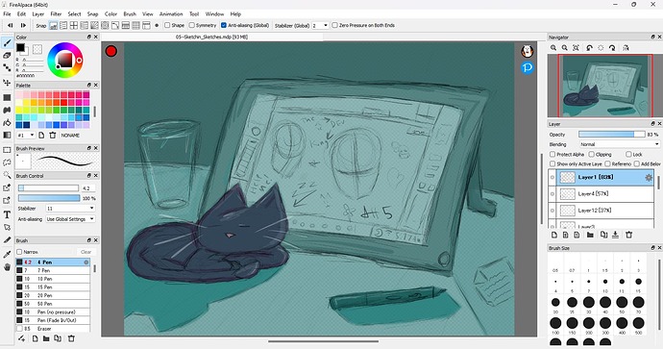Toggle the Shape checkbox
Screen dimensions: 663x349
point(167,25)
